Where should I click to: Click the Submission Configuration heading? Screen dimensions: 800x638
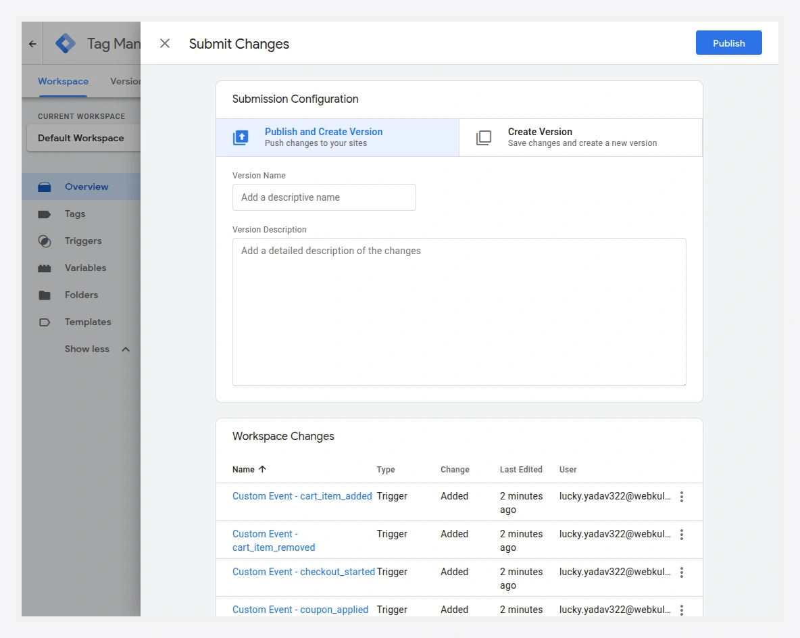(x=295, y=99)
